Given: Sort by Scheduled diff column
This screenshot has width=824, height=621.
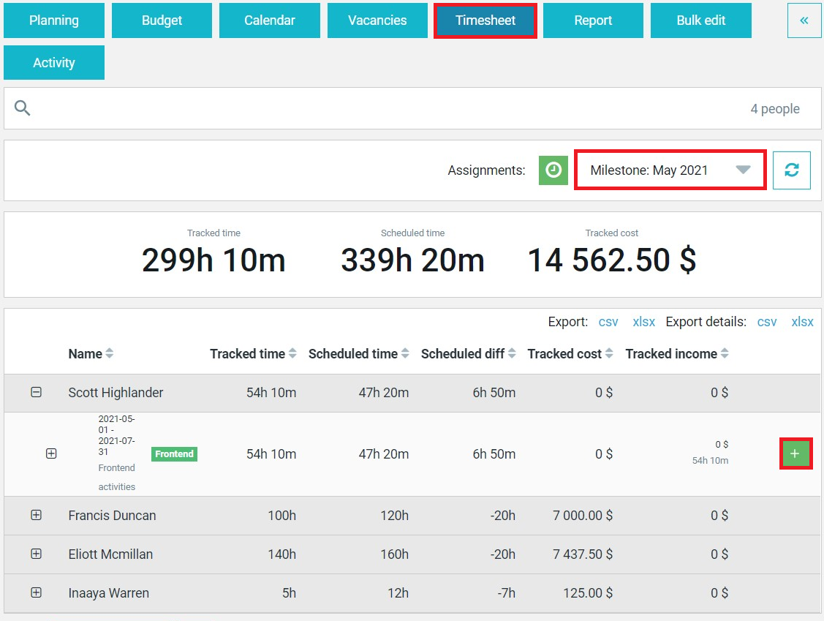Looking at the screenshot, I should pyautogui.click(x=468, y=353).
